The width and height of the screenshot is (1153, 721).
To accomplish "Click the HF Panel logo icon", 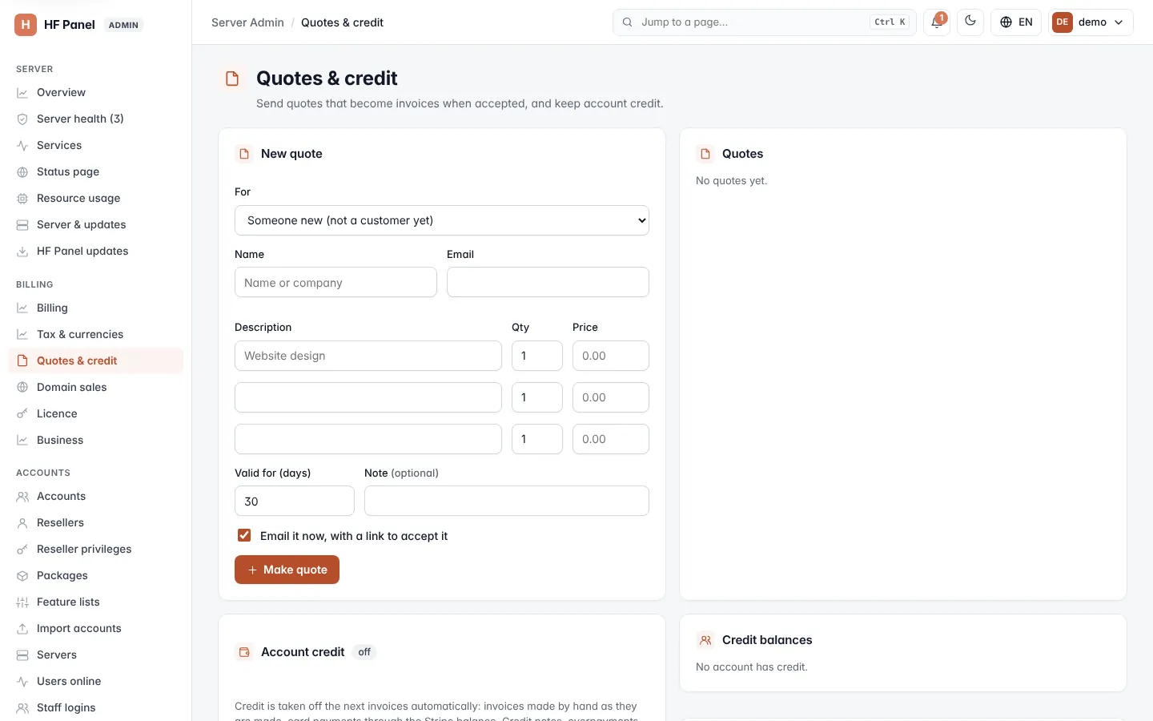I will (x=26, y=25).
